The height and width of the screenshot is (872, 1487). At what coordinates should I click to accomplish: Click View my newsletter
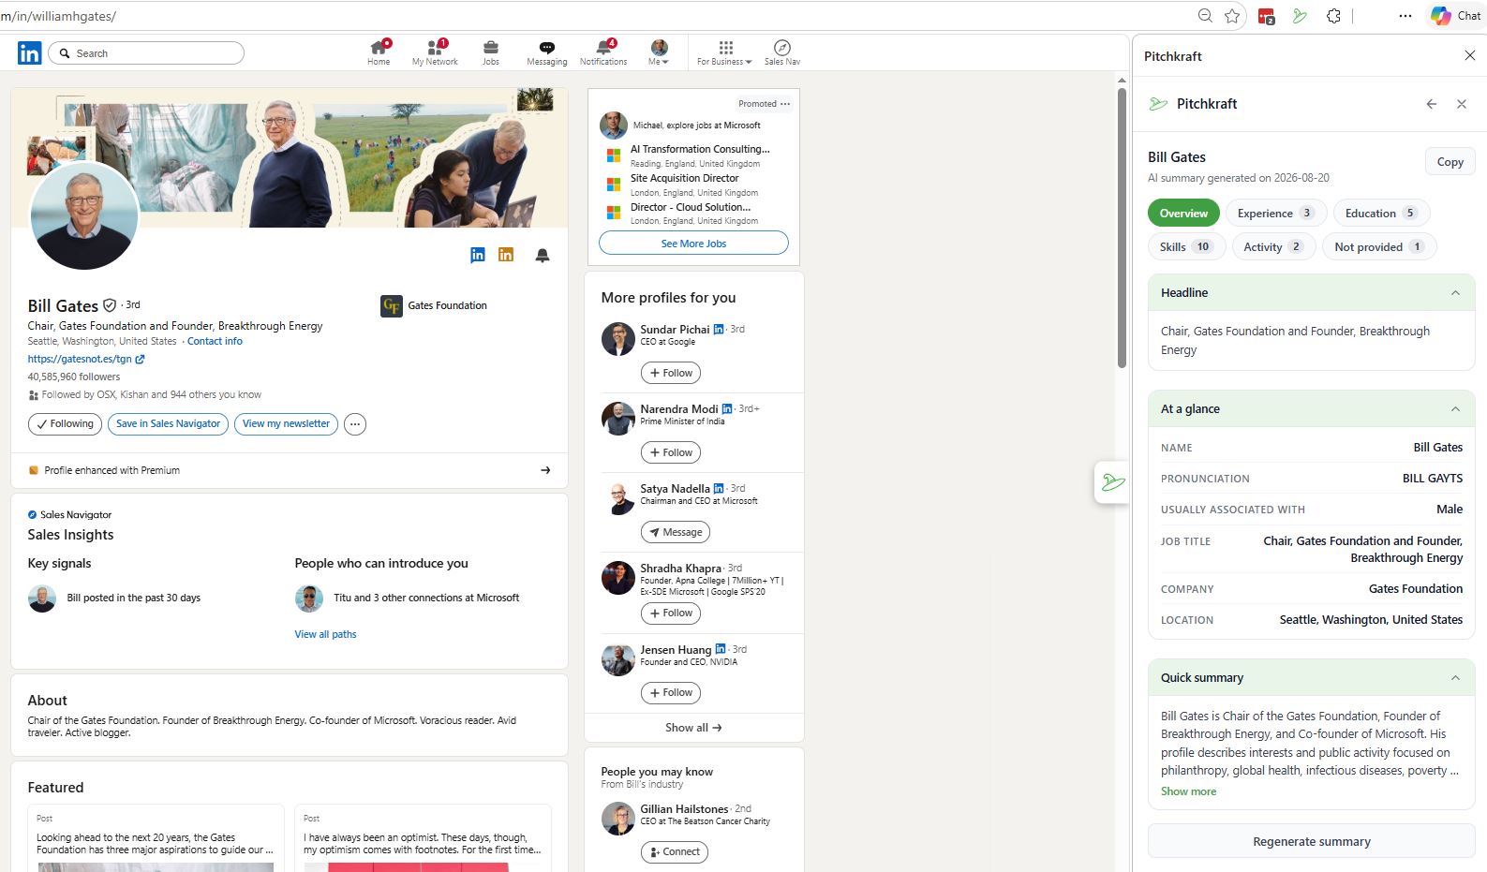[x=286, y=424]
